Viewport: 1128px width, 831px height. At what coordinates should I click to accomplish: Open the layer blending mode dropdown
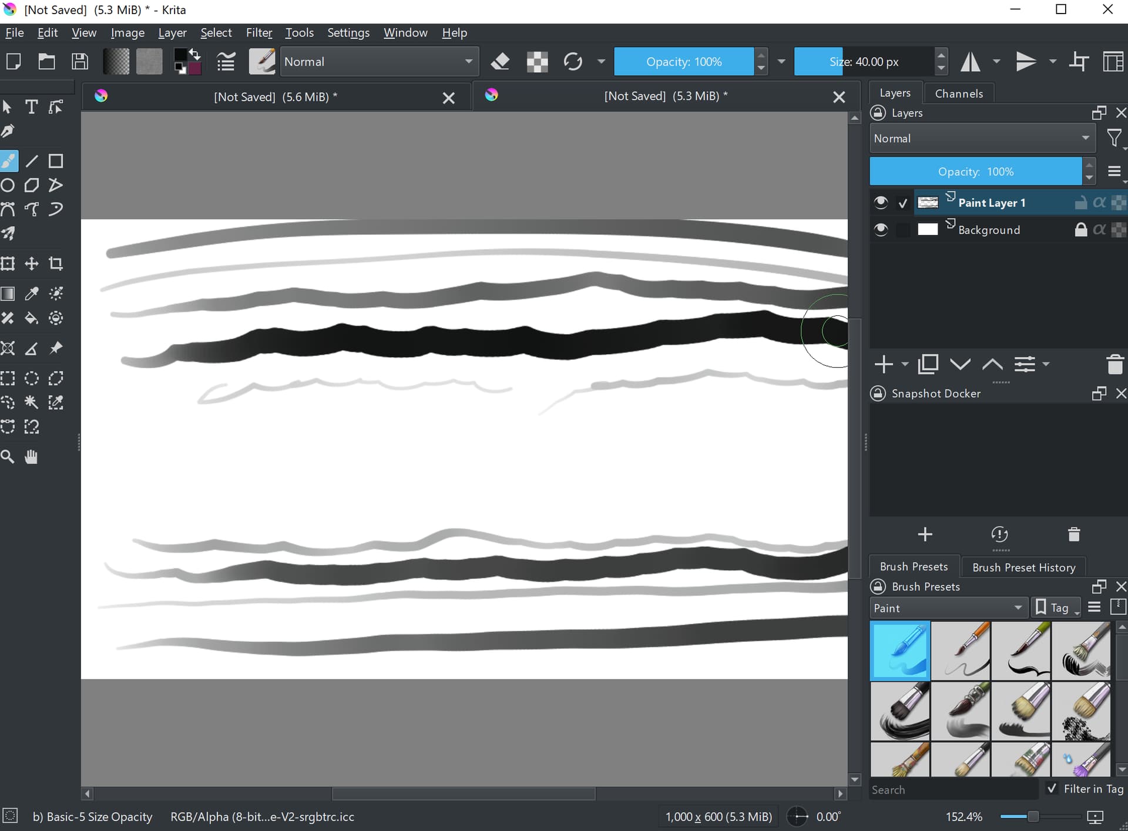tap(981, 139)
